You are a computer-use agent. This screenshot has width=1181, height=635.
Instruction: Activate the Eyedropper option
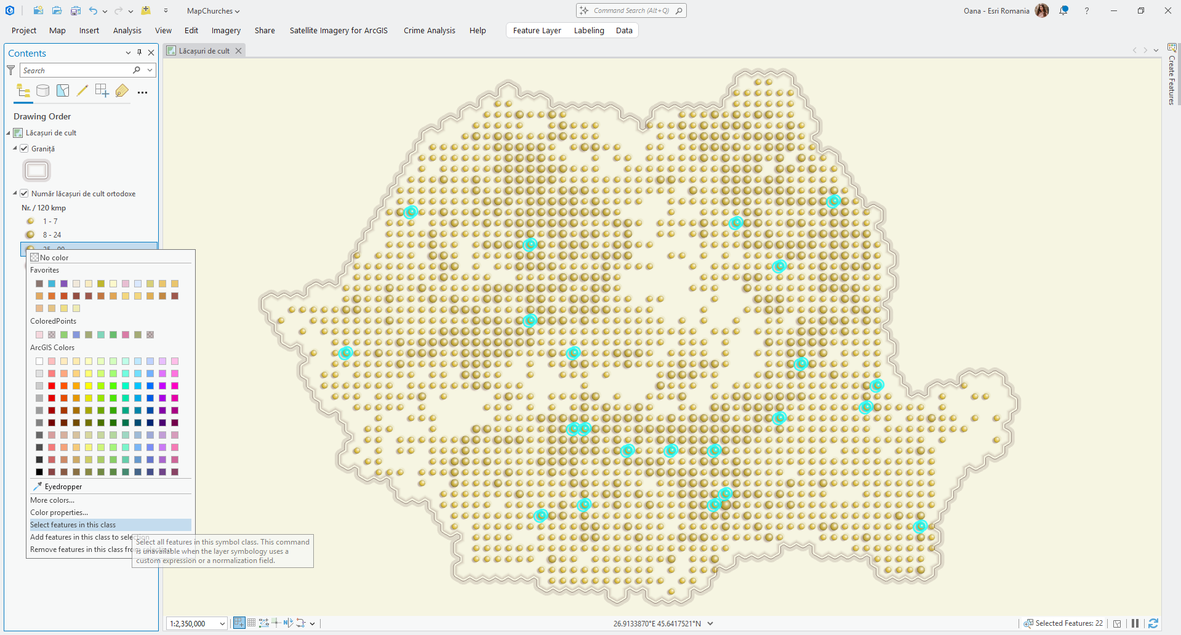[x=63, y=487]
